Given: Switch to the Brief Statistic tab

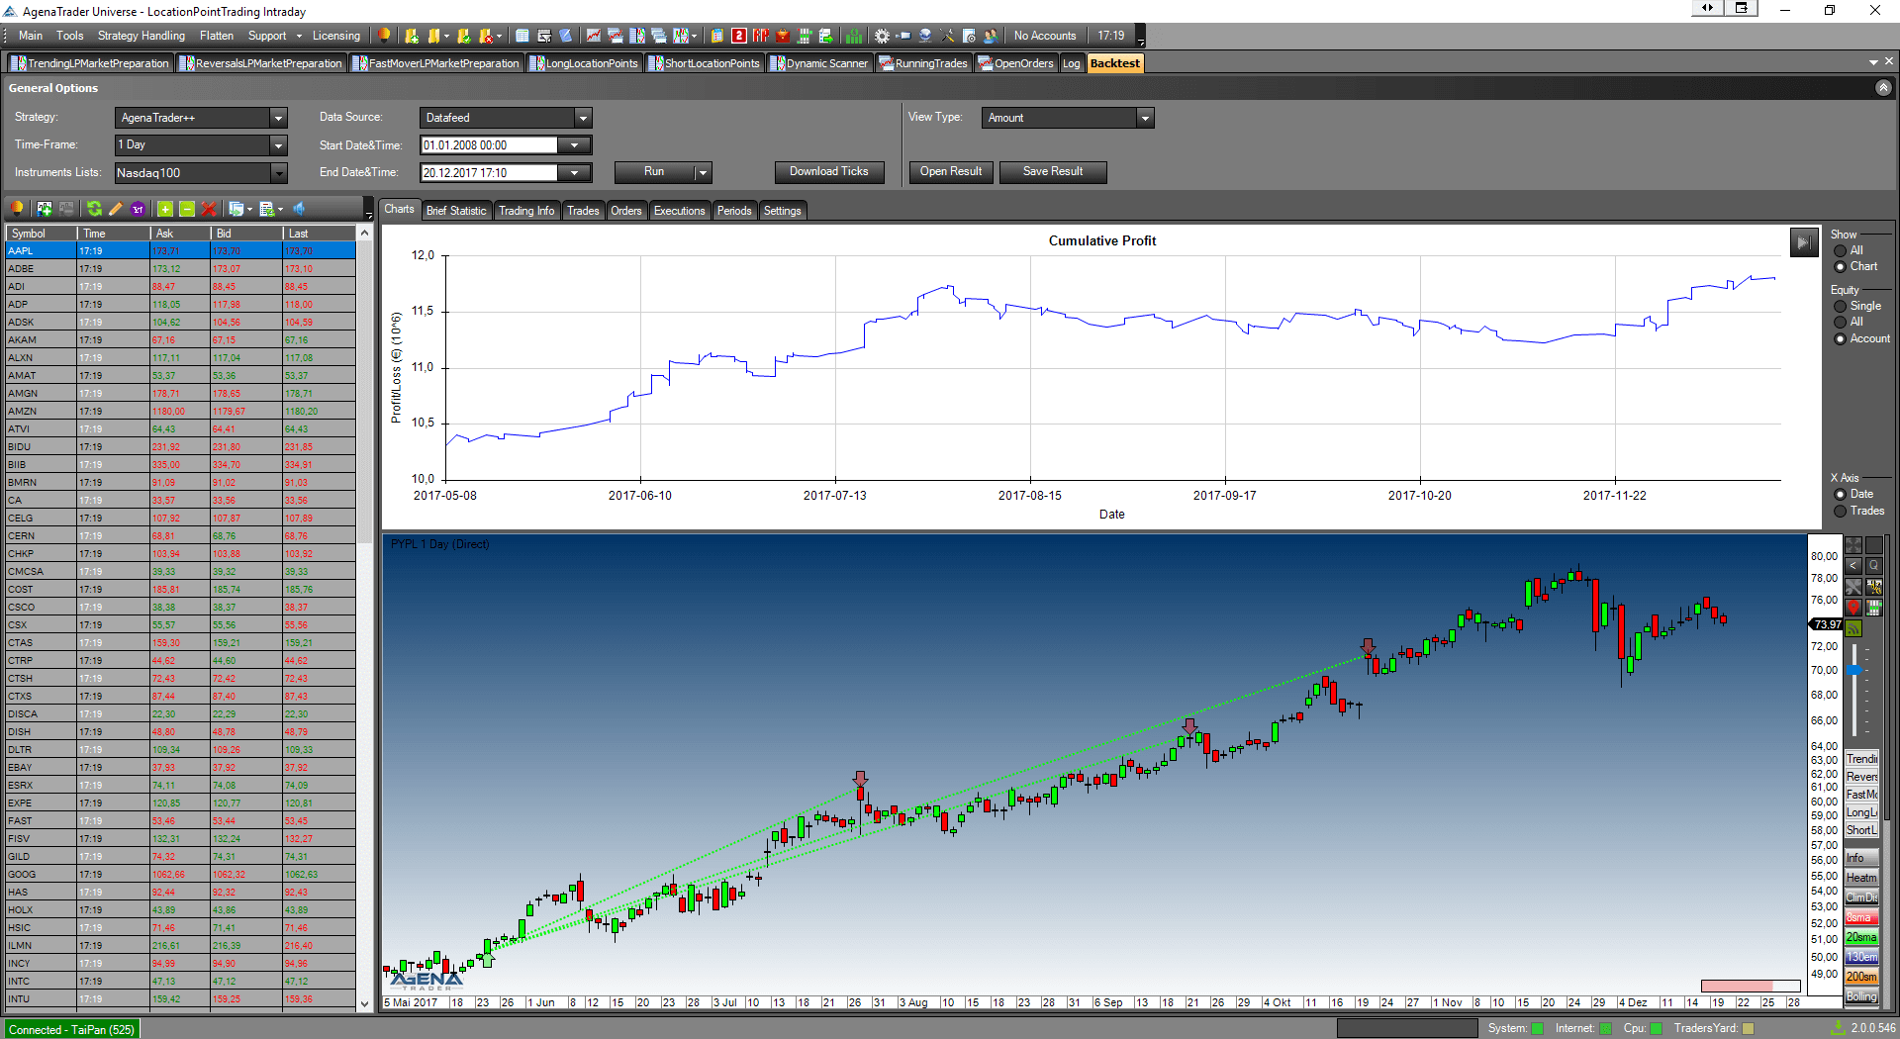Looking at the screenshot, I should pyautogui.click(x=456, y=211).
